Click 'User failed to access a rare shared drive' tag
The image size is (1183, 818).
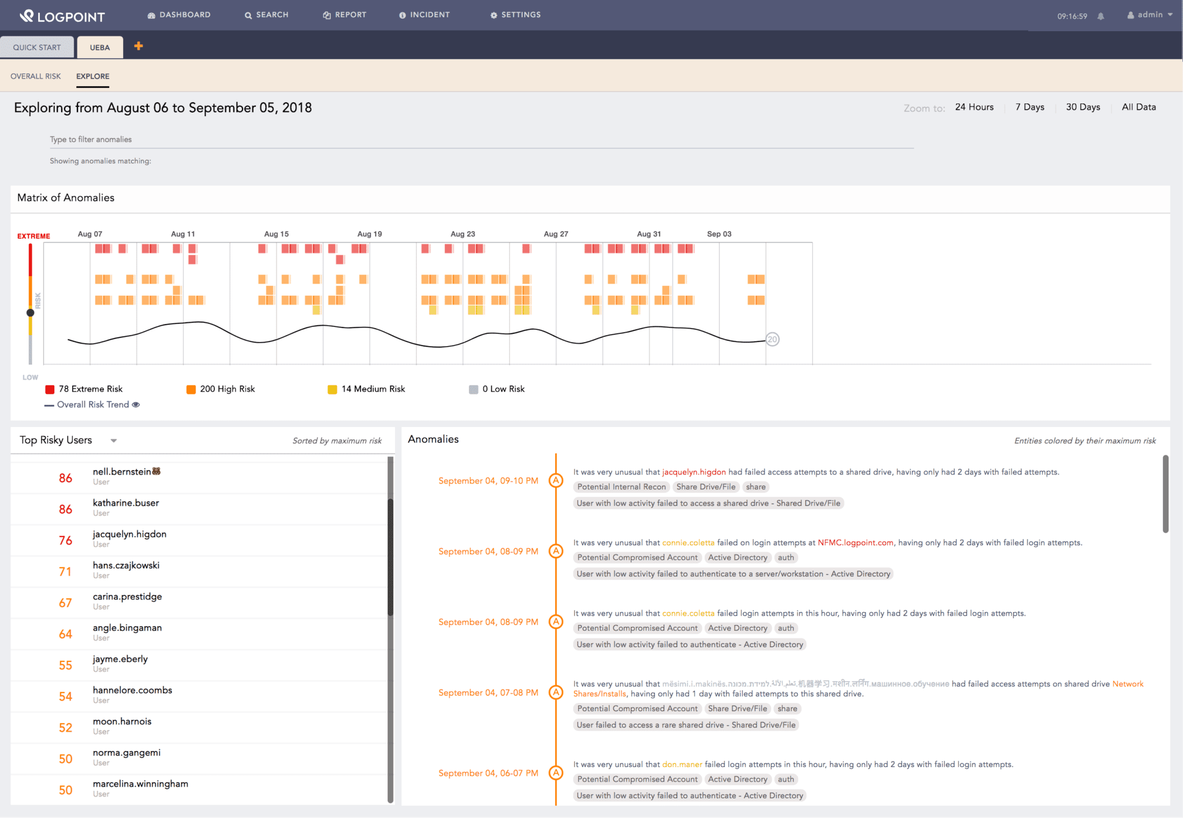click(686, 725)
